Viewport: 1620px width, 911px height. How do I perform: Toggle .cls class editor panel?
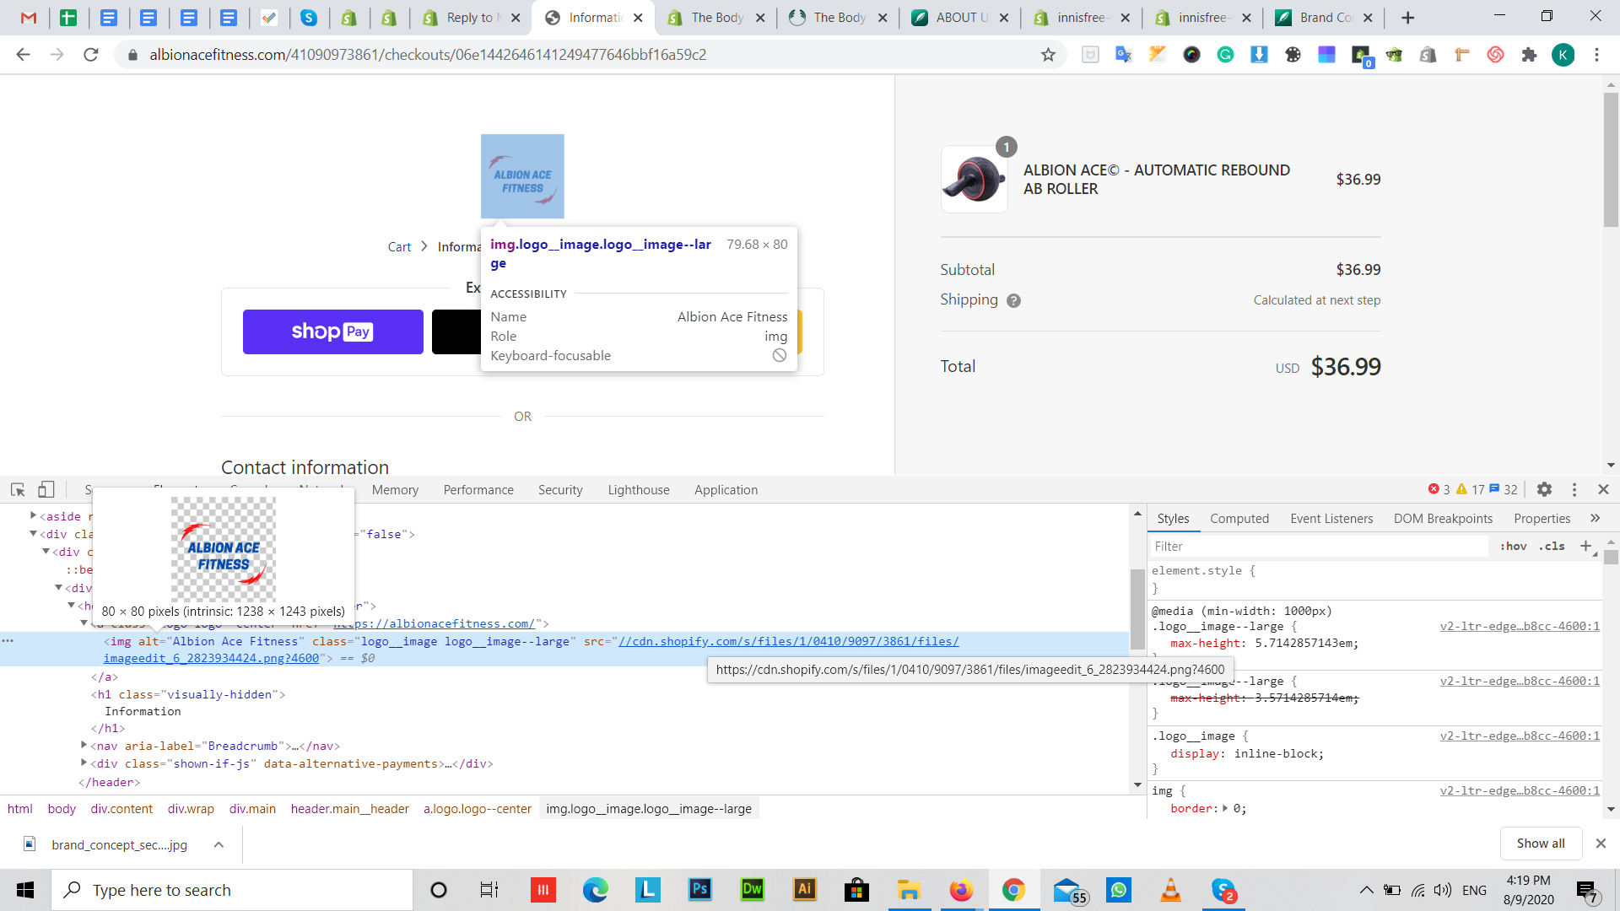(1552, 546)
